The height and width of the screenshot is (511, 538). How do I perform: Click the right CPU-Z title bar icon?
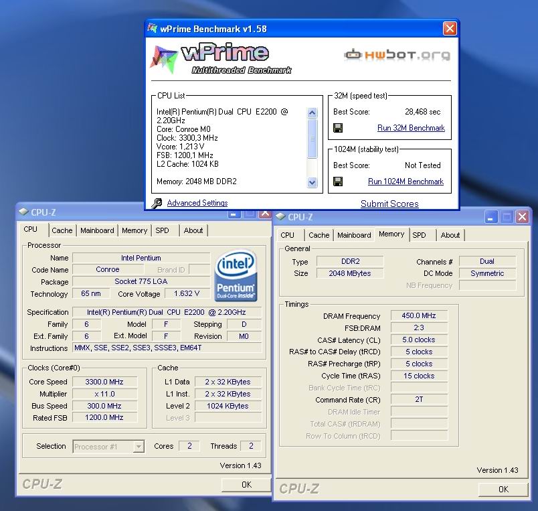pos(280,216)
